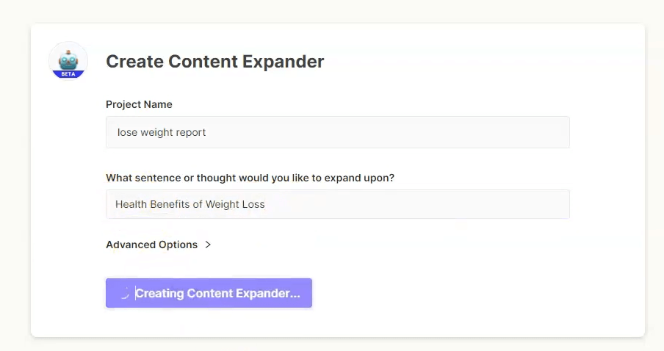This screenshot has height=351, width=664.
Task: Click after the word 'Loss' in sentence field
Action: coord(266,204)
